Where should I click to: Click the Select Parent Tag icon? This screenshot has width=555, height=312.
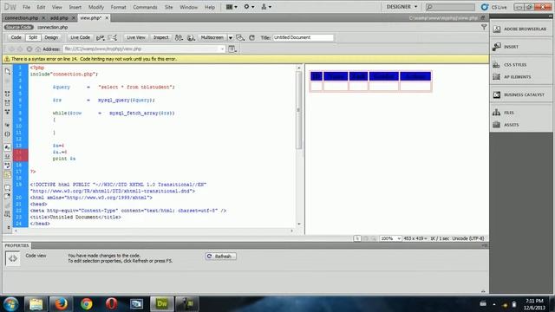point(8,125)
